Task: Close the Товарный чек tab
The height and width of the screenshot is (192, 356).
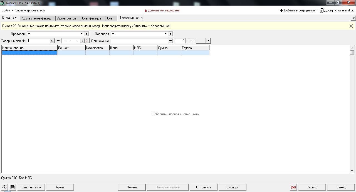Action: click(142, 18)
